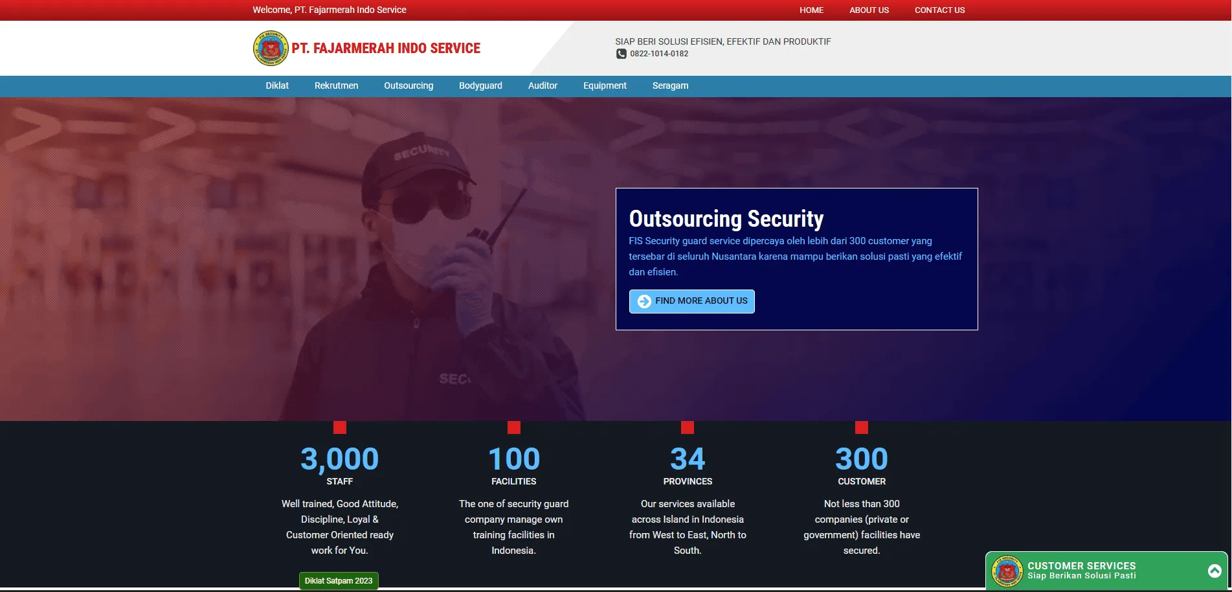The width and height of the screenshot is (1232, 592).
Task: Select the Auditor menu item
Action: pyautogui.click(x=543, y=86)
